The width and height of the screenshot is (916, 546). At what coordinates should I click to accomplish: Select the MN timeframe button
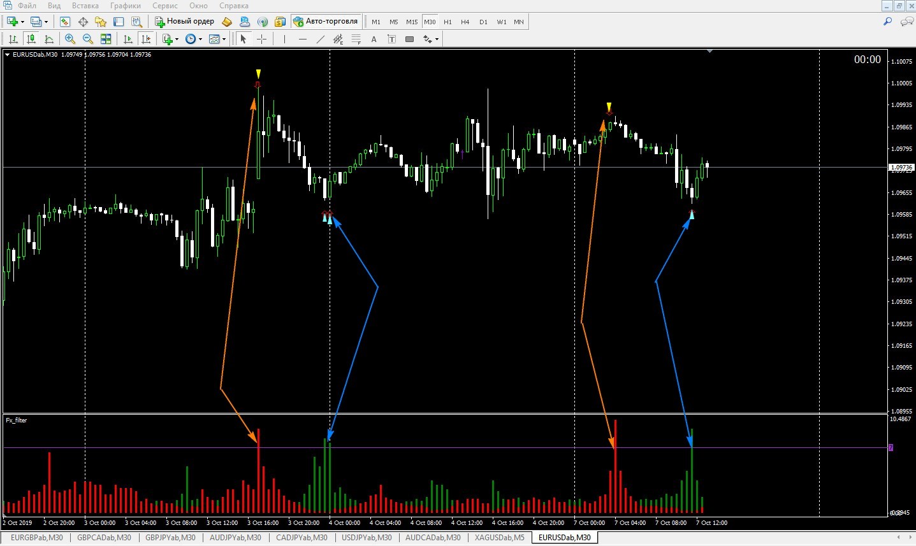tap(519, 22)
